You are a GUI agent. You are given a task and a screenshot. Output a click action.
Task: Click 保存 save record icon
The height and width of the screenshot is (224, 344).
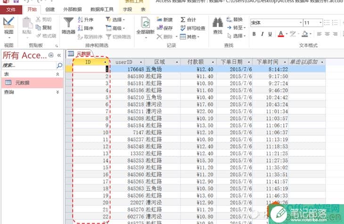159,28
